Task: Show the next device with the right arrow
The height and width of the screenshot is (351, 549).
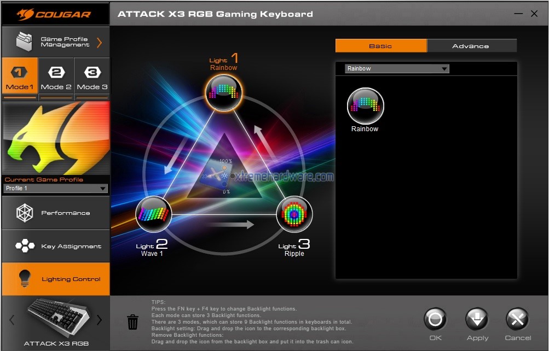Action: 99,320
